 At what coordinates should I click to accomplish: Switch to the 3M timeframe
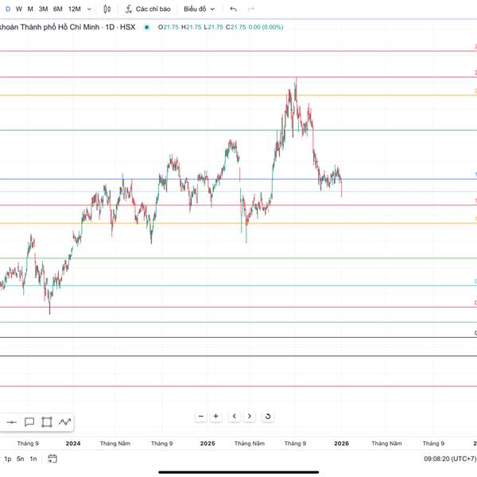pyautogui.click(x=43, y=9)
